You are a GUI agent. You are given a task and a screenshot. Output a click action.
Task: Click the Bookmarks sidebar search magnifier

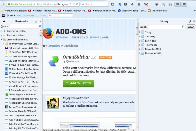[40, 26]
